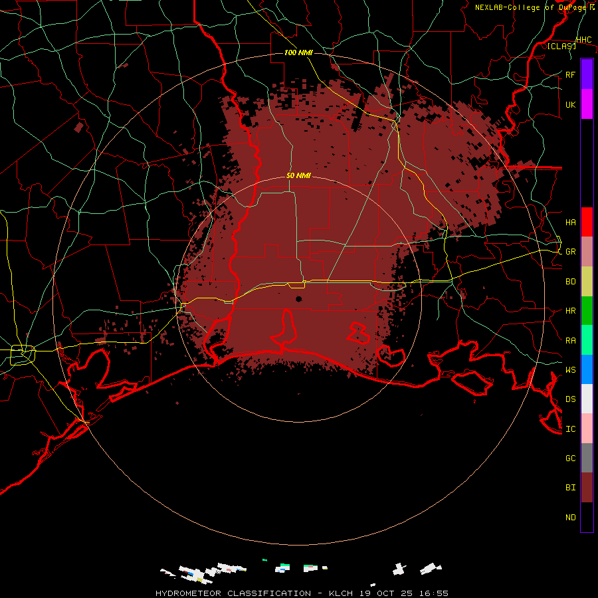Select the light pink IC legend swatch
The image size is (598, 598).
click(x=587, y=429)
